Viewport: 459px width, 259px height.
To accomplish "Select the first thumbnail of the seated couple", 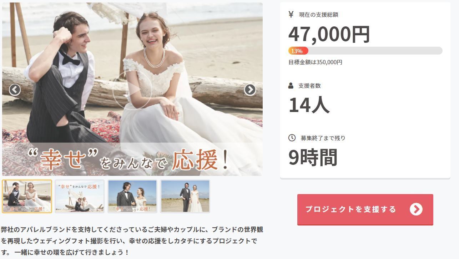I will 27,196.
